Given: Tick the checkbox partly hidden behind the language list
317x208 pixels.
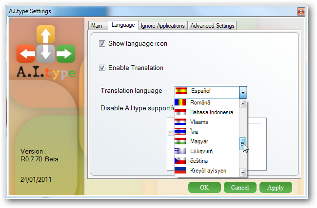Looking at the screenshot, I should pos(171,133).
